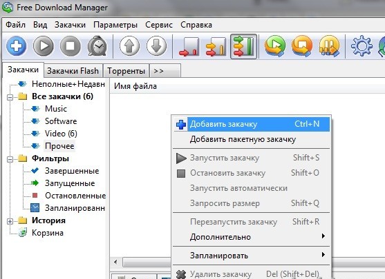385x279 pixels.
Task: Click the horizontal scrollbar left arrow
Action: click(x=115, y=262)
